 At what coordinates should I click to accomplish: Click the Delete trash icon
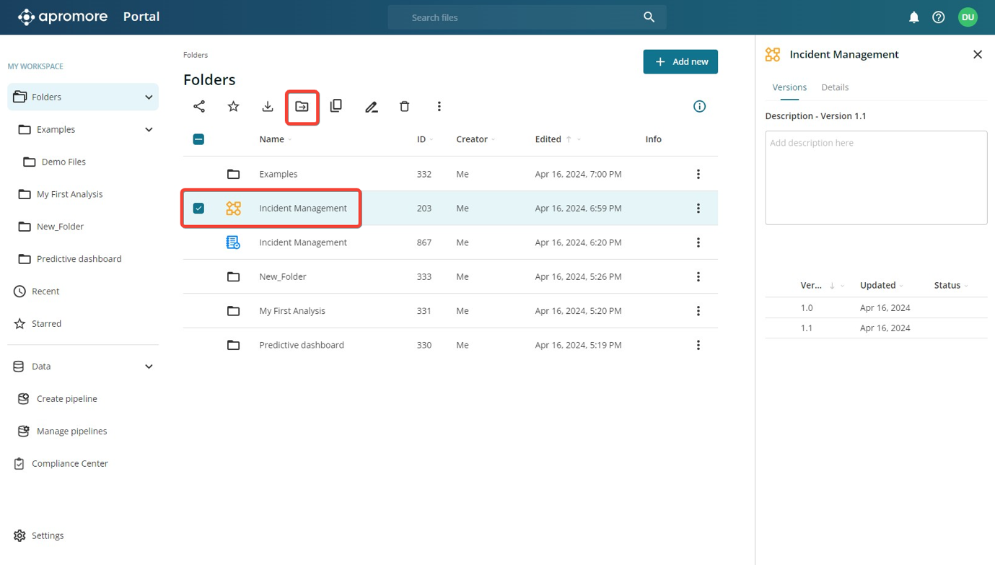tap(405, 107)
